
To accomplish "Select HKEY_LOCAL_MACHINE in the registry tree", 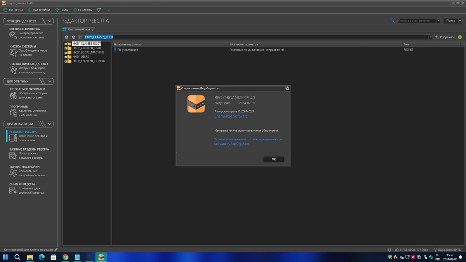I will click(x=88, y=52).
